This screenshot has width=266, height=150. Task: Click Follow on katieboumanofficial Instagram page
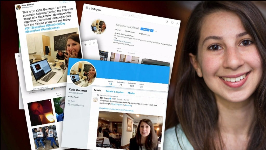click(x=145, y=30)
